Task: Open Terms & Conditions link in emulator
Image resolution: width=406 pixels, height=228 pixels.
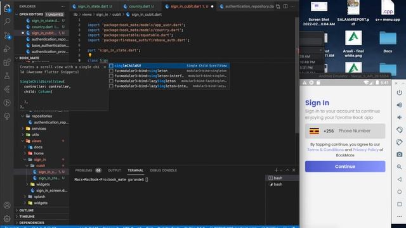Action: (325, 149)
